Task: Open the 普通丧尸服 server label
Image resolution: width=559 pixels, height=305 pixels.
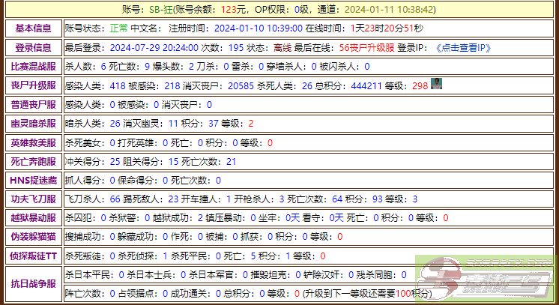Action: 34,104
